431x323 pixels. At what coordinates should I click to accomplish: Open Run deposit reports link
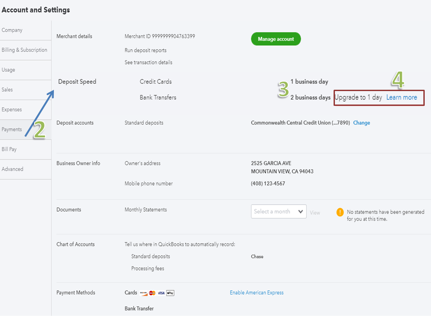145,50
